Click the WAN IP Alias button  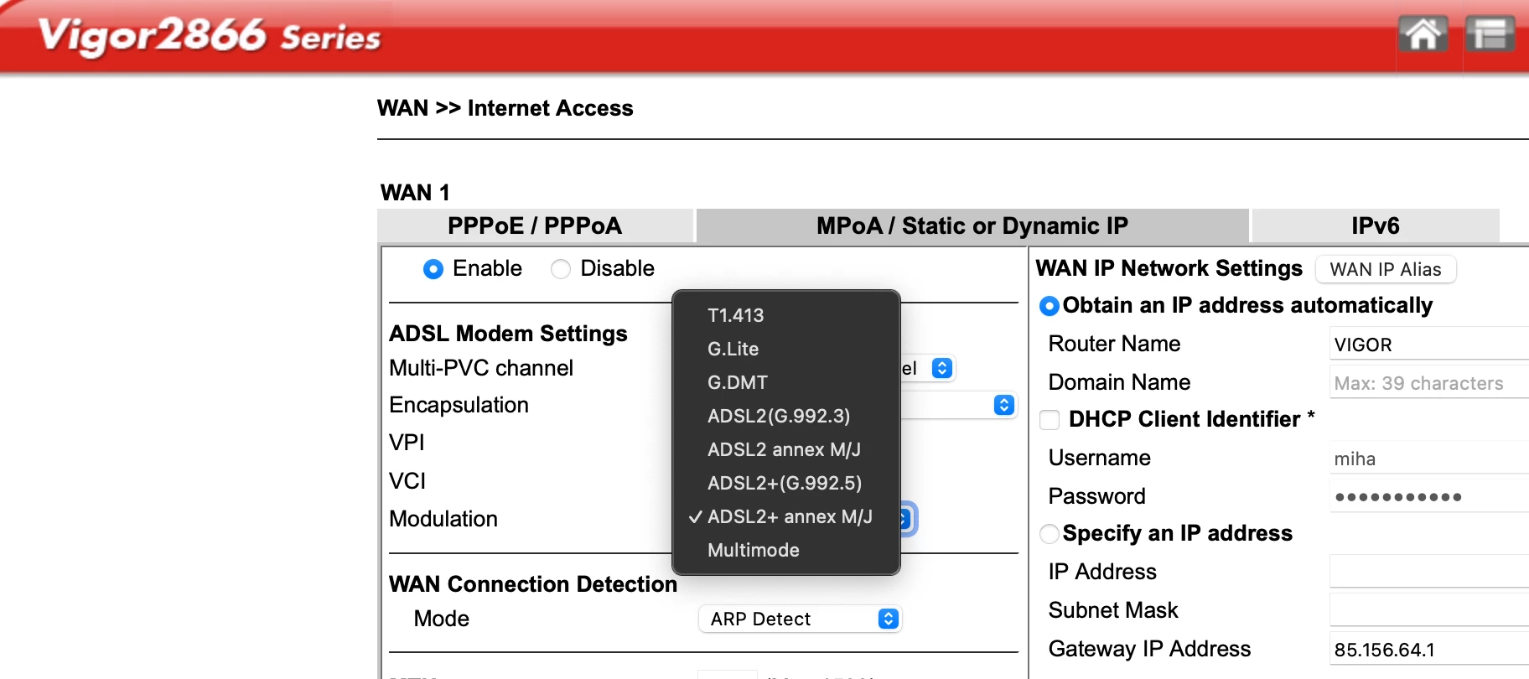point(1385,269)
